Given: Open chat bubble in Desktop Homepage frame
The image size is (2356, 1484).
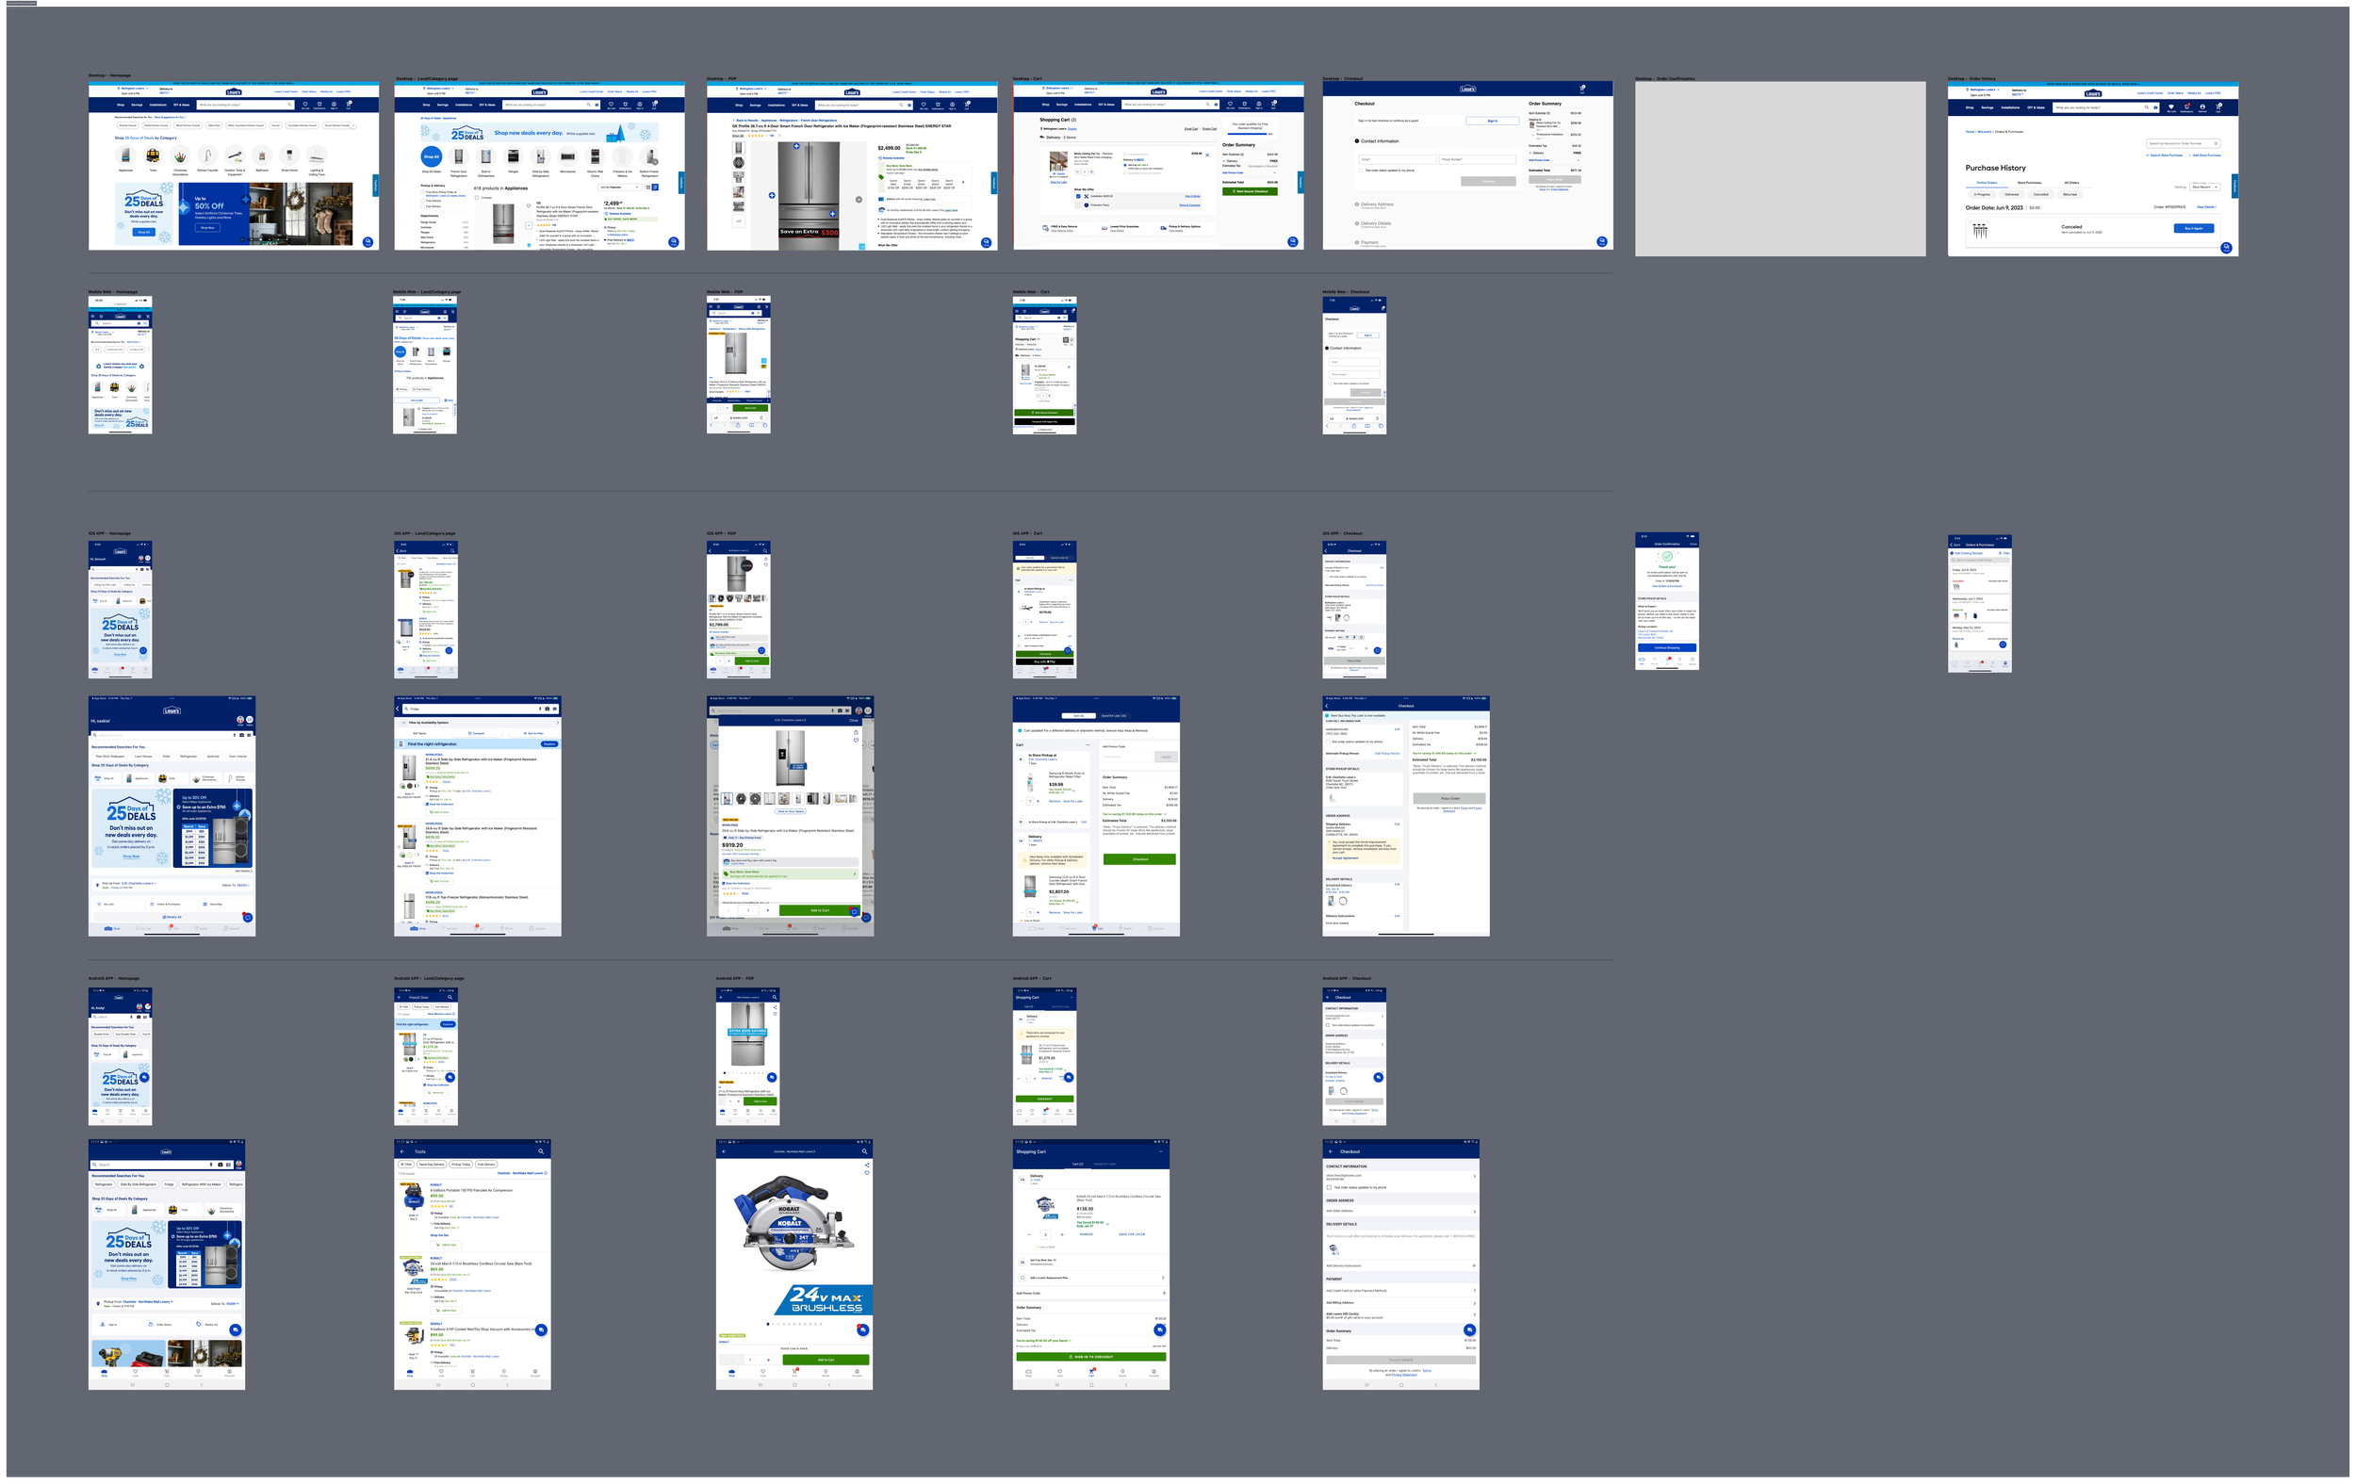Looking at the screenshot, I should (x=368, y=242).
